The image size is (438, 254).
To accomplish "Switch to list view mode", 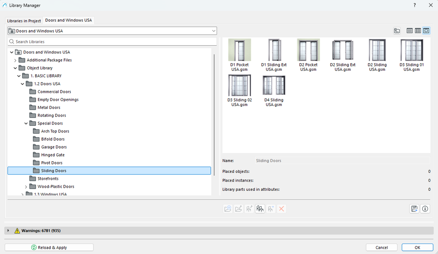I will click(x=409, y=31).
